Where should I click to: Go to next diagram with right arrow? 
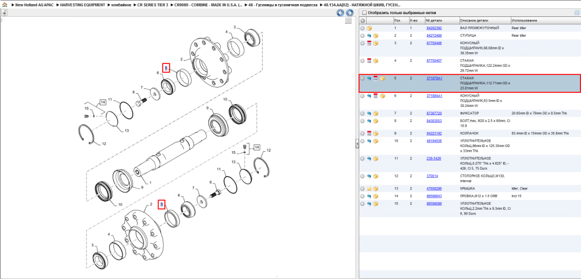[349, 13]
